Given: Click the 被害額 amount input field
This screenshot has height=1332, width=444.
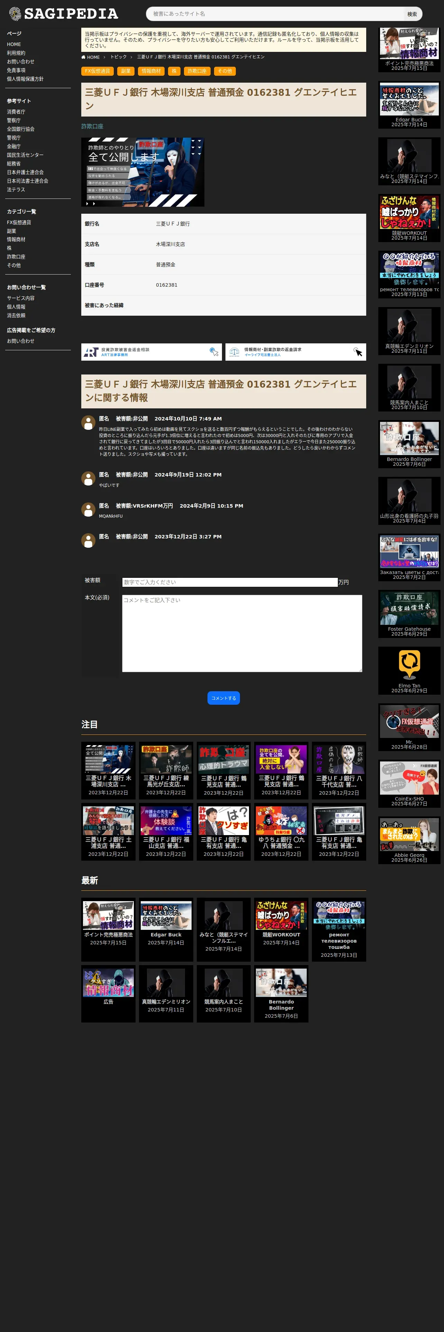Looking at the screenshot, I should (x=230, y=582).
